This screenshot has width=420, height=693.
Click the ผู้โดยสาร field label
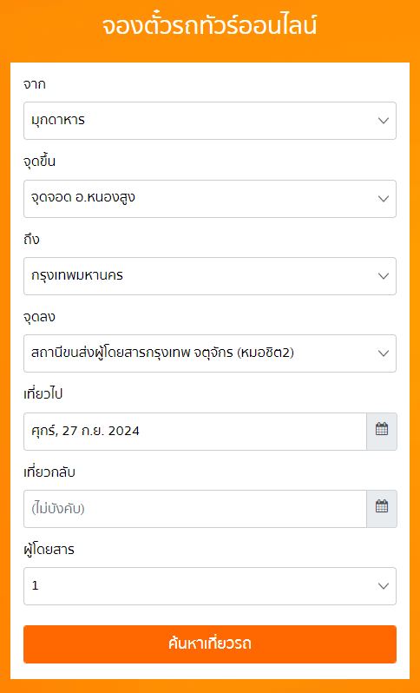[x=49, y=551]
